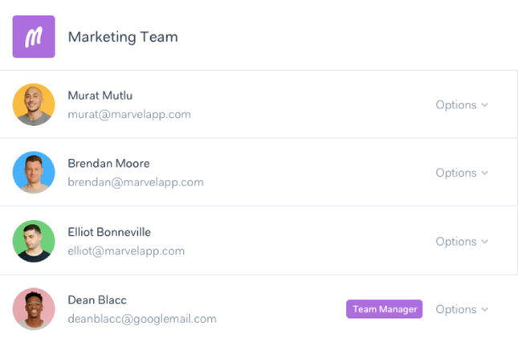Click the chevron arrow in Murat's row
Image resolution: width=518 pixels, height=342 pixels.
[484, 105]
